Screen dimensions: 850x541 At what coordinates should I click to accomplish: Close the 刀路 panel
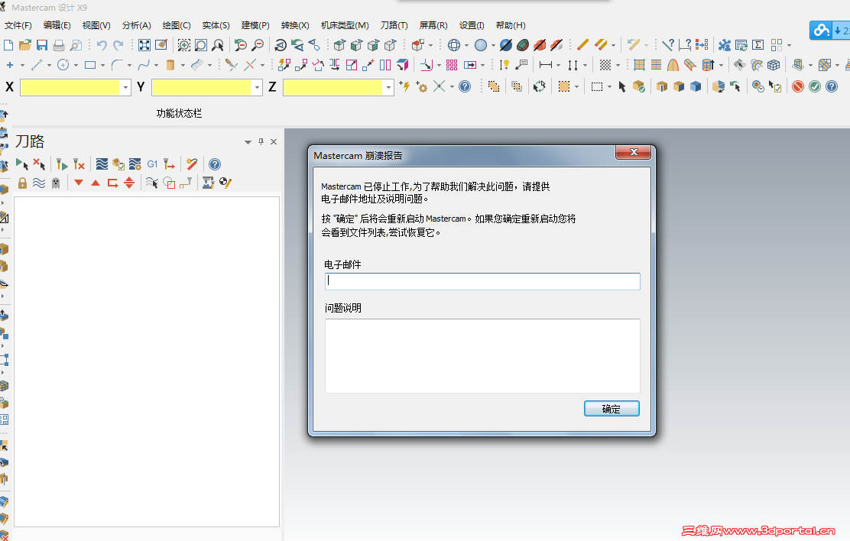274,141
